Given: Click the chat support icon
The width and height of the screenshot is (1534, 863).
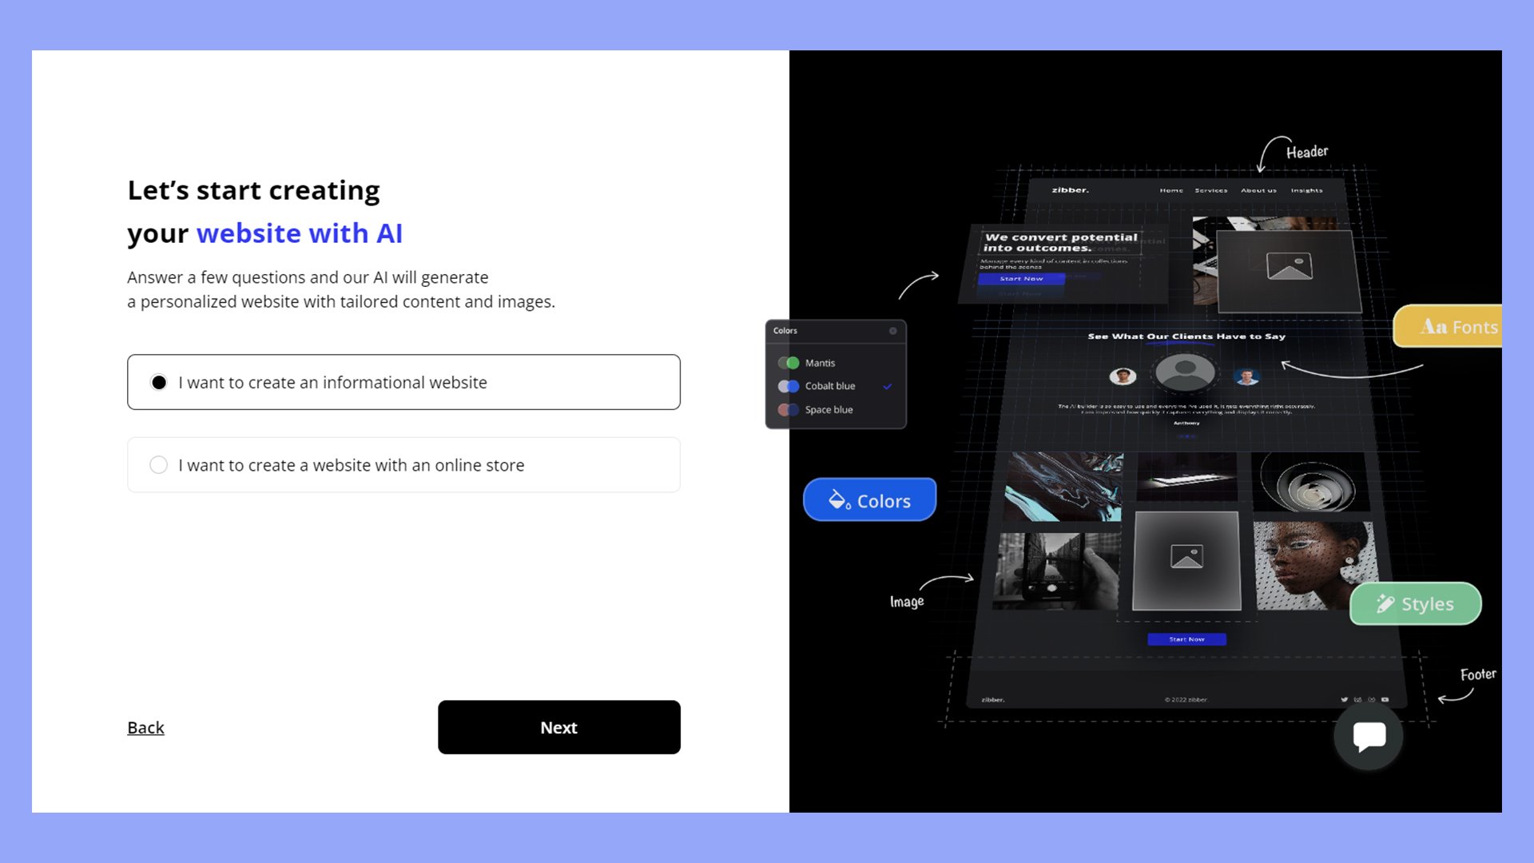Looking at the screenshot, I should 1368,735.
